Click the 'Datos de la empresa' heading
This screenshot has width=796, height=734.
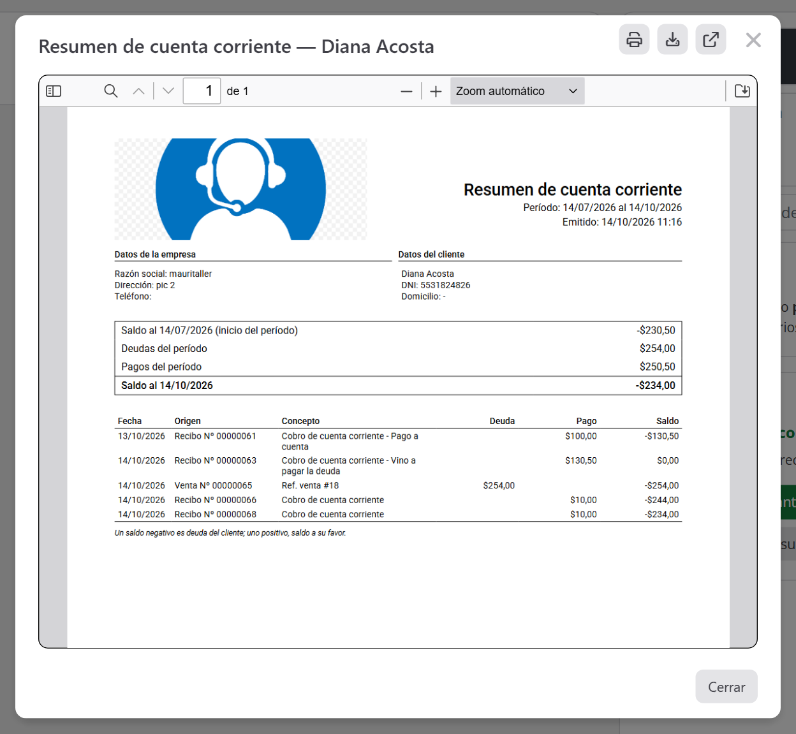click(155, 254)
